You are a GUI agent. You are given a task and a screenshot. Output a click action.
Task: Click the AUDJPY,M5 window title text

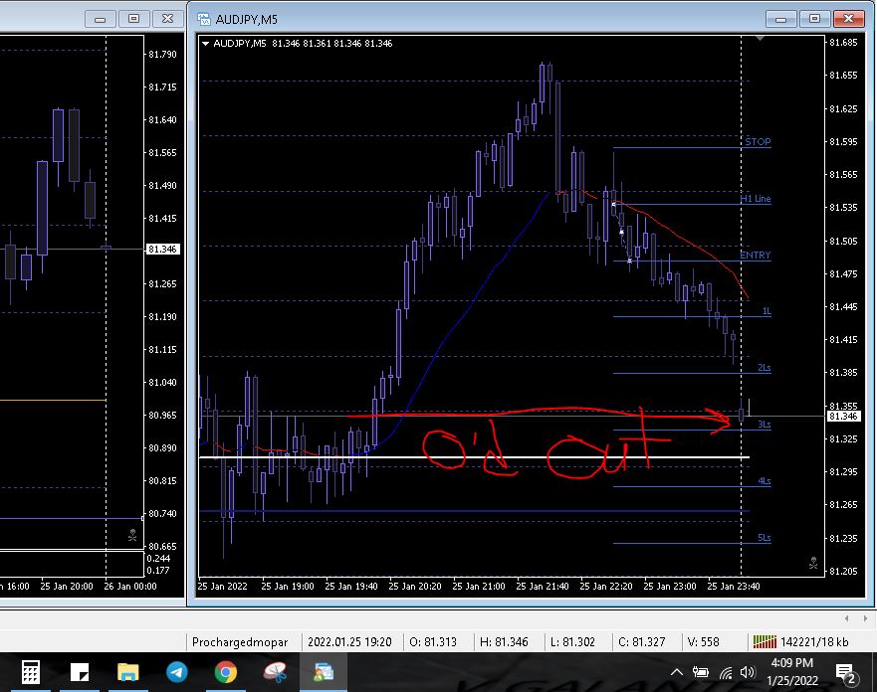(x=246, y=20)
